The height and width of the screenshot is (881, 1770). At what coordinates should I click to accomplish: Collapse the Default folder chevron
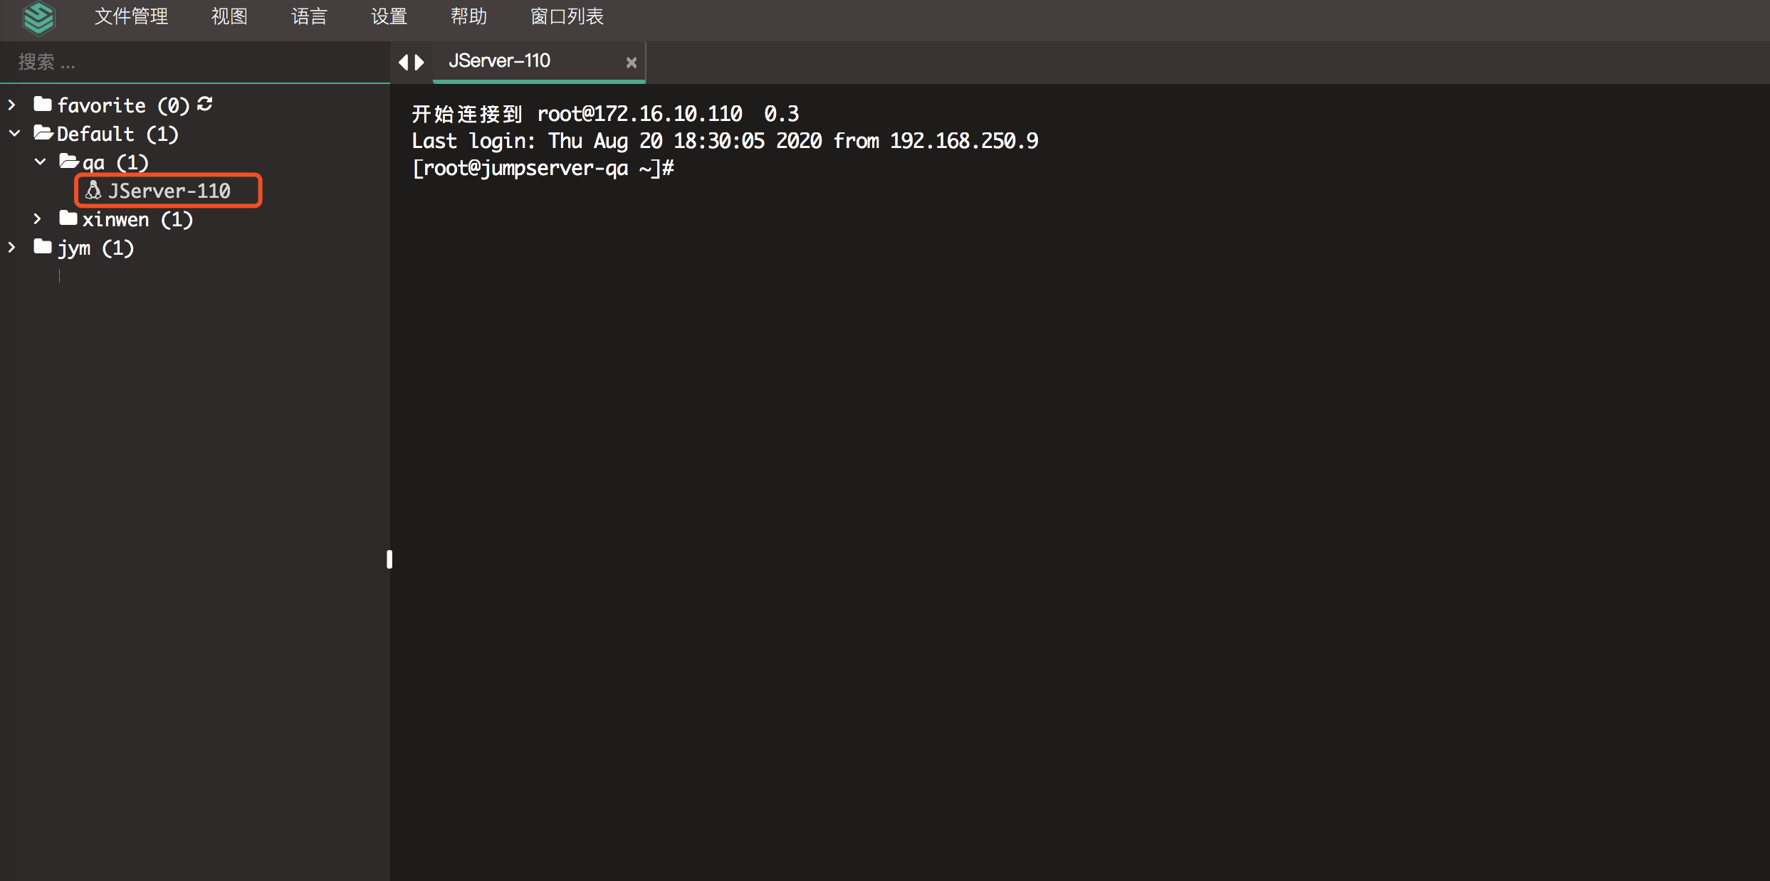point(14,134)
